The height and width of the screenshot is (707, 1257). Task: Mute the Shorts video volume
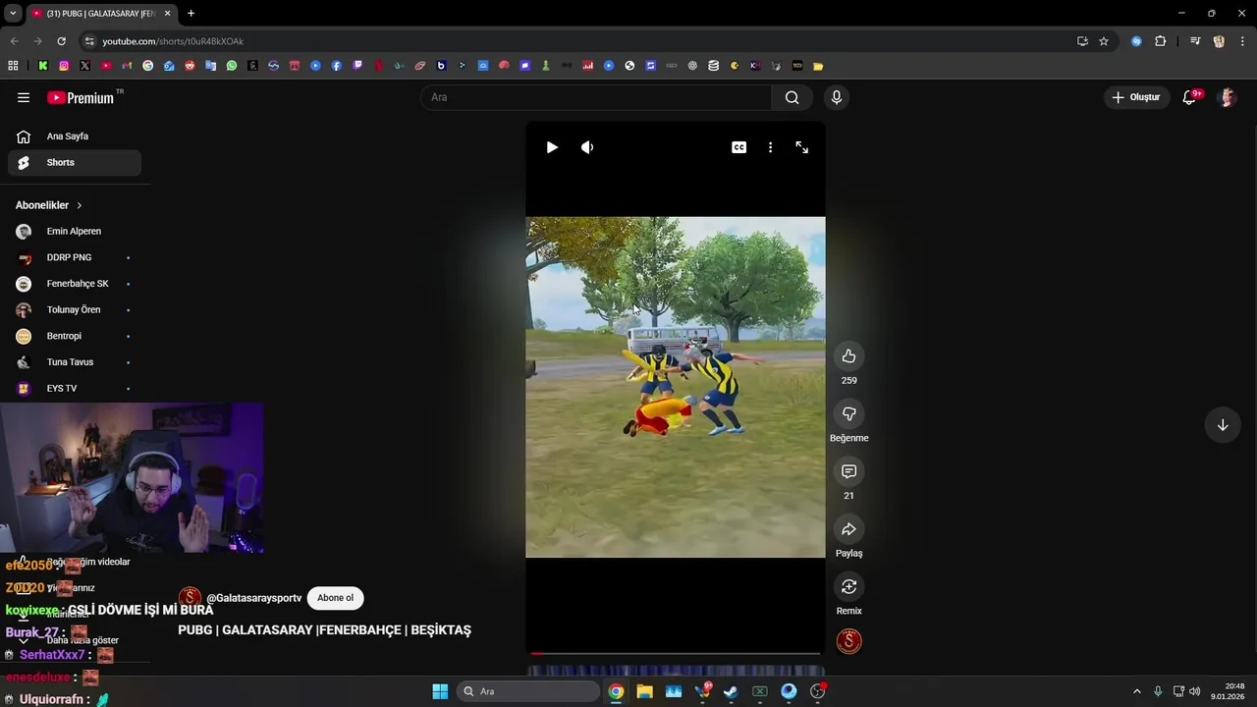pos(587,147)
